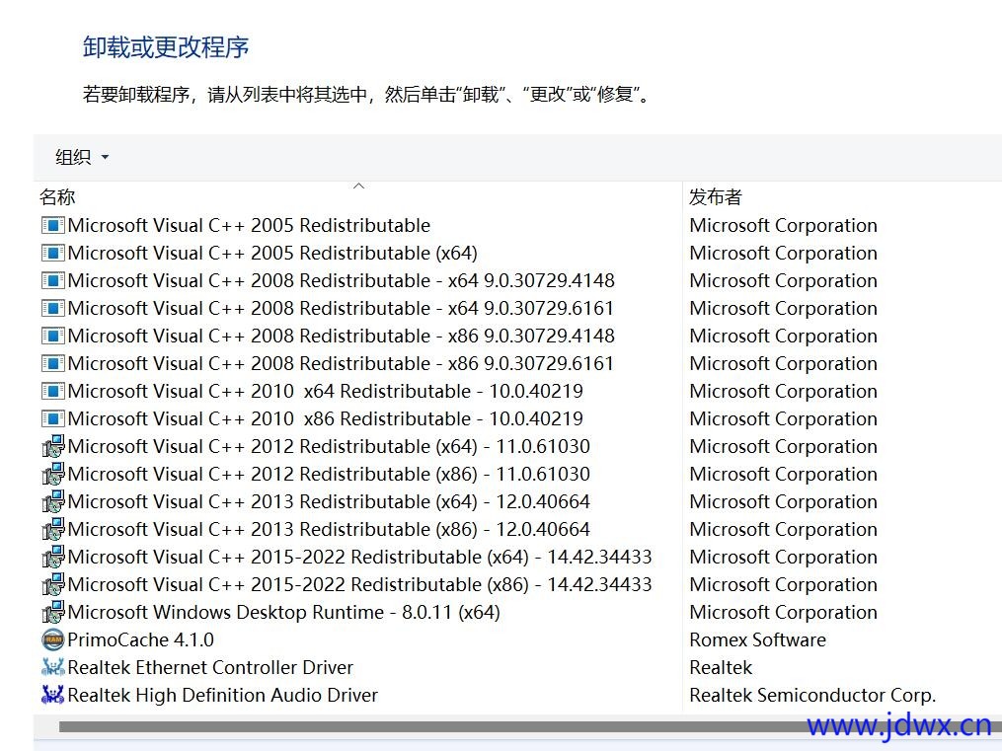Sort list by 名称 column header

tap(57, 196)
